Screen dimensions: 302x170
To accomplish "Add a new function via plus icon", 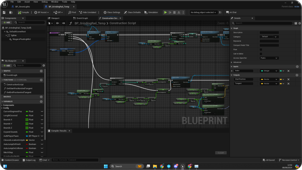I will 41,80.
